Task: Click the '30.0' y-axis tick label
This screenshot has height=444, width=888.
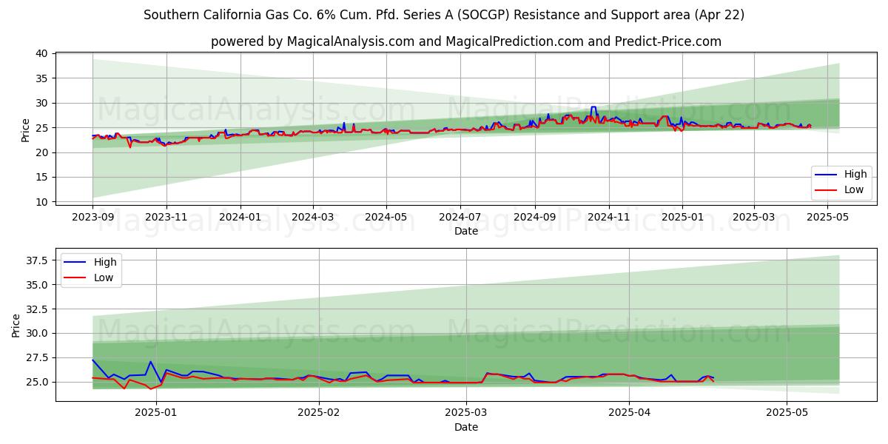Action: tap(38, 333)
